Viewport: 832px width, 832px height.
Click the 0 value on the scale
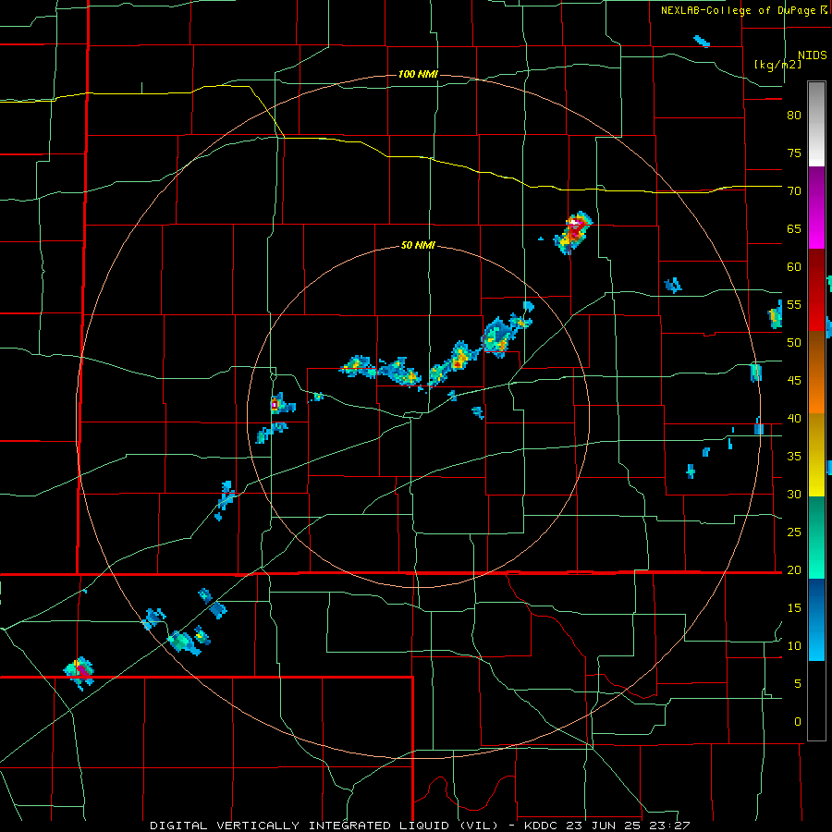(x=798, y=722)
